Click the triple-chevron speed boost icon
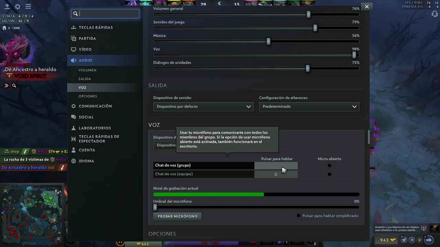 (x=411, y=240)
